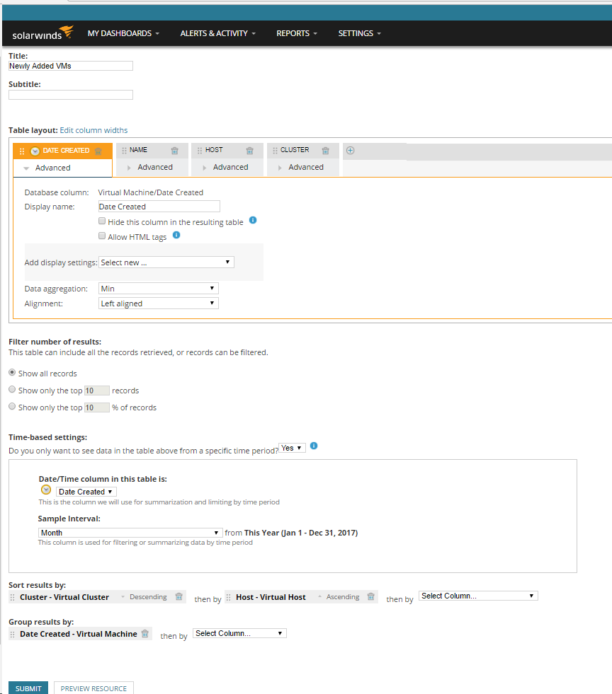The image size is (612, 694).
Task: Click the Submit button
Action: [x=28, y=688]
